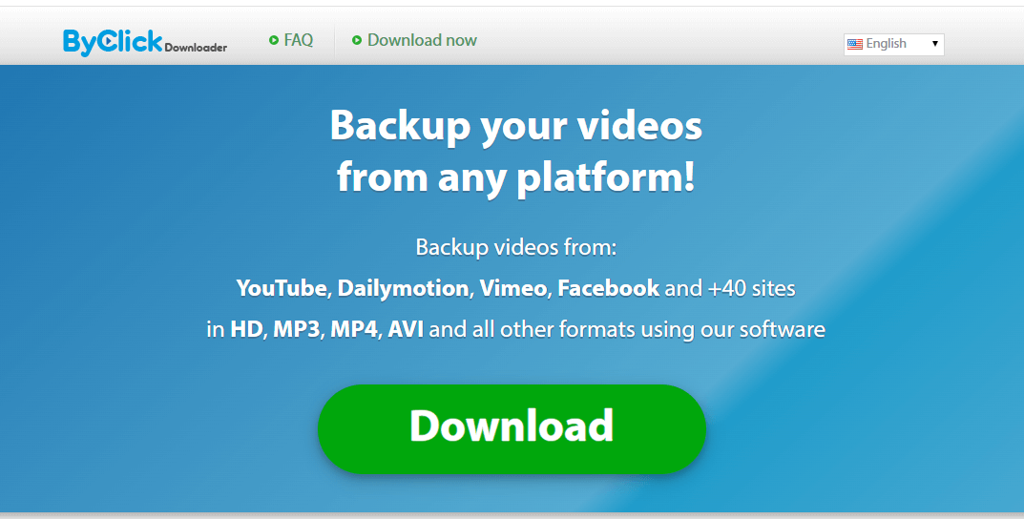This screenshot has width=1024, height=519.
Task: Click the big green Download button
Action: 512,428
